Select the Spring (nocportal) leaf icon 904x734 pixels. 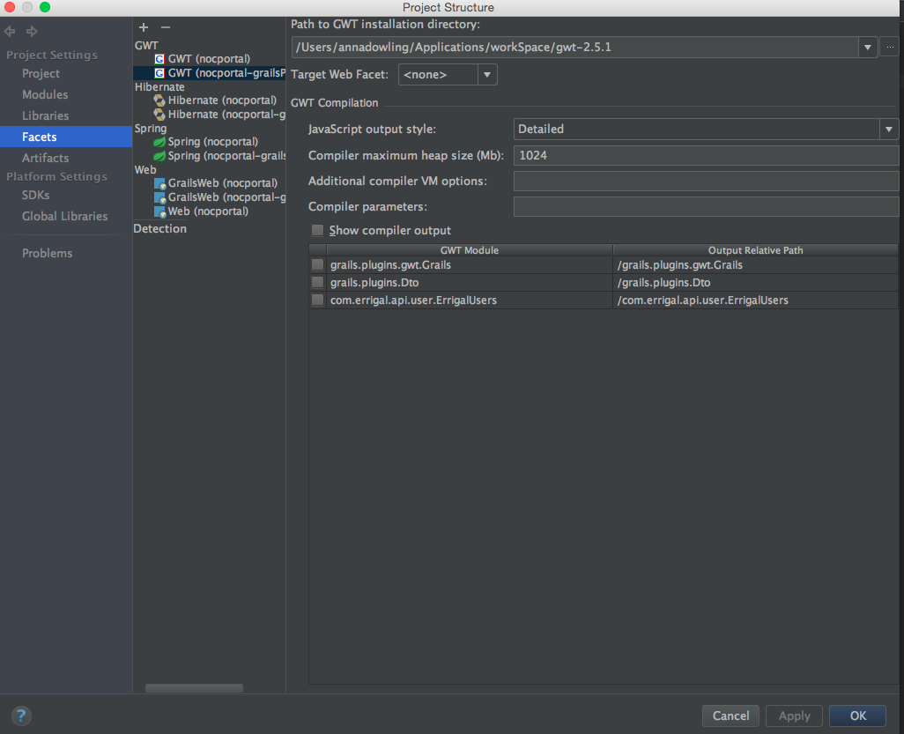[159, 142]
